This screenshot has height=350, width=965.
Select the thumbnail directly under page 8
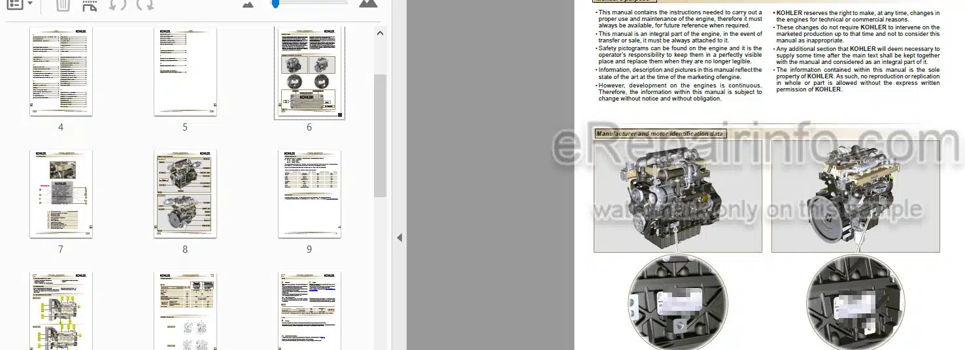(x=185, y=311)
